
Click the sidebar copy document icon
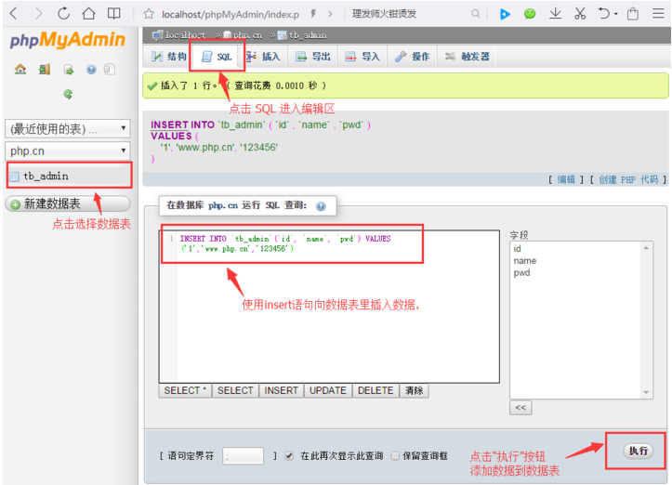pos(110,70)
